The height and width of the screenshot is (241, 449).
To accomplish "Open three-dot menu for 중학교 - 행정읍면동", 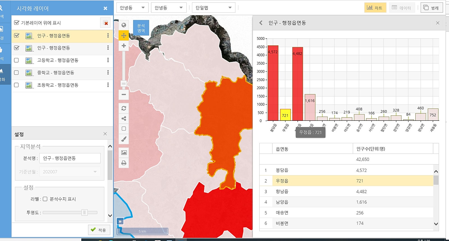I will [108, 73].
